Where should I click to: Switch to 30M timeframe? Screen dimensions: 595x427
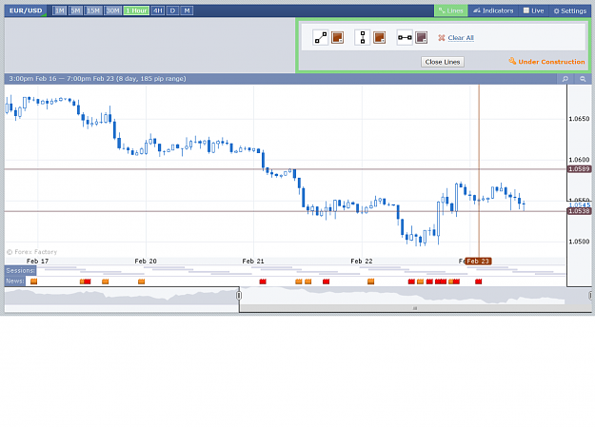click(112, 10)
